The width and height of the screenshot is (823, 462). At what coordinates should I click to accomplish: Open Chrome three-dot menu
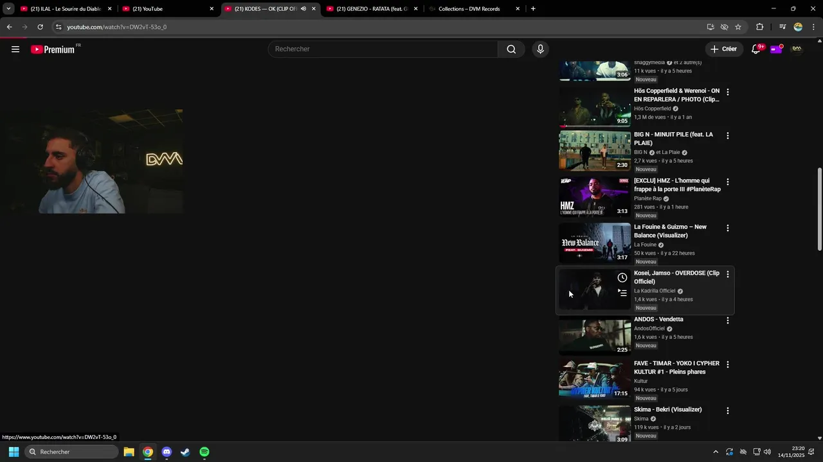pyautogui.click(x=814, y=27)
